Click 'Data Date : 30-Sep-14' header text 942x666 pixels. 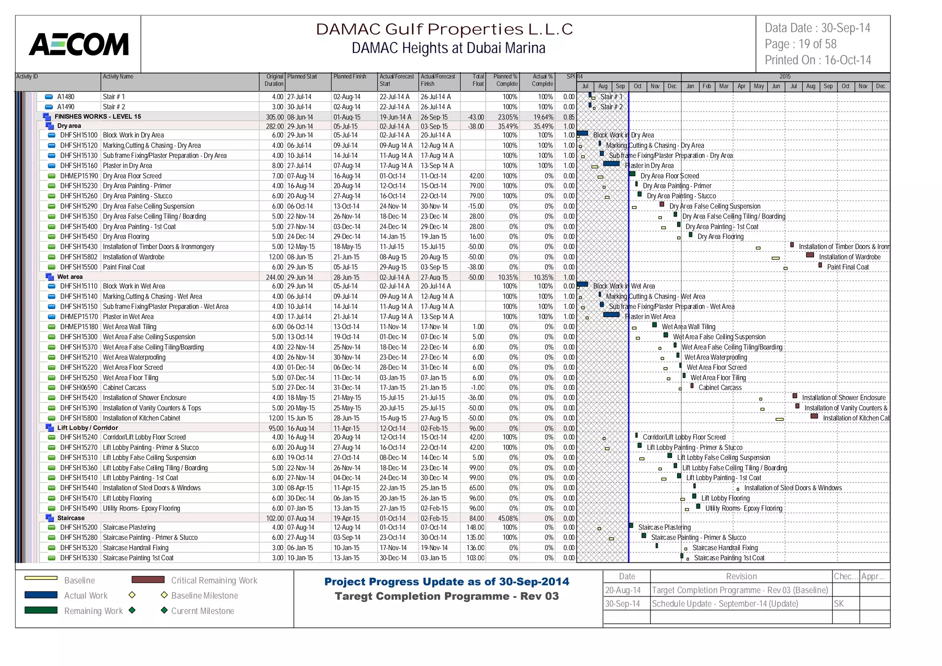pos(817,28)
